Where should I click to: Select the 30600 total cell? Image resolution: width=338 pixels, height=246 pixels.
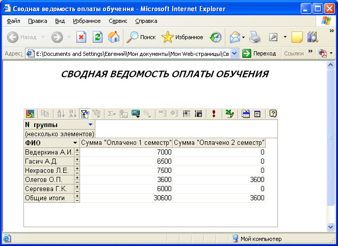coord(126,198)
